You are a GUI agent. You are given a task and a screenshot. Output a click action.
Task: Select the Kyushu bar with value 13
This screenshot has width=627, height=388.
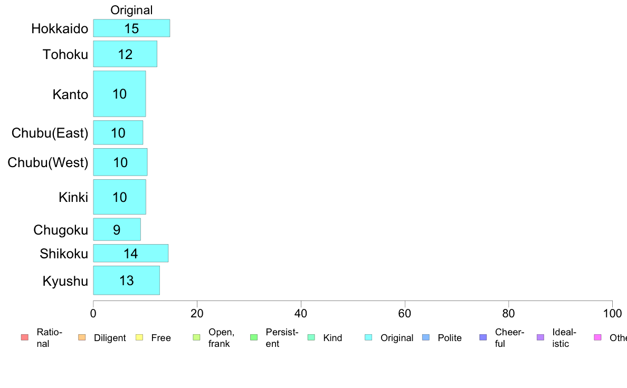(126, 280)
